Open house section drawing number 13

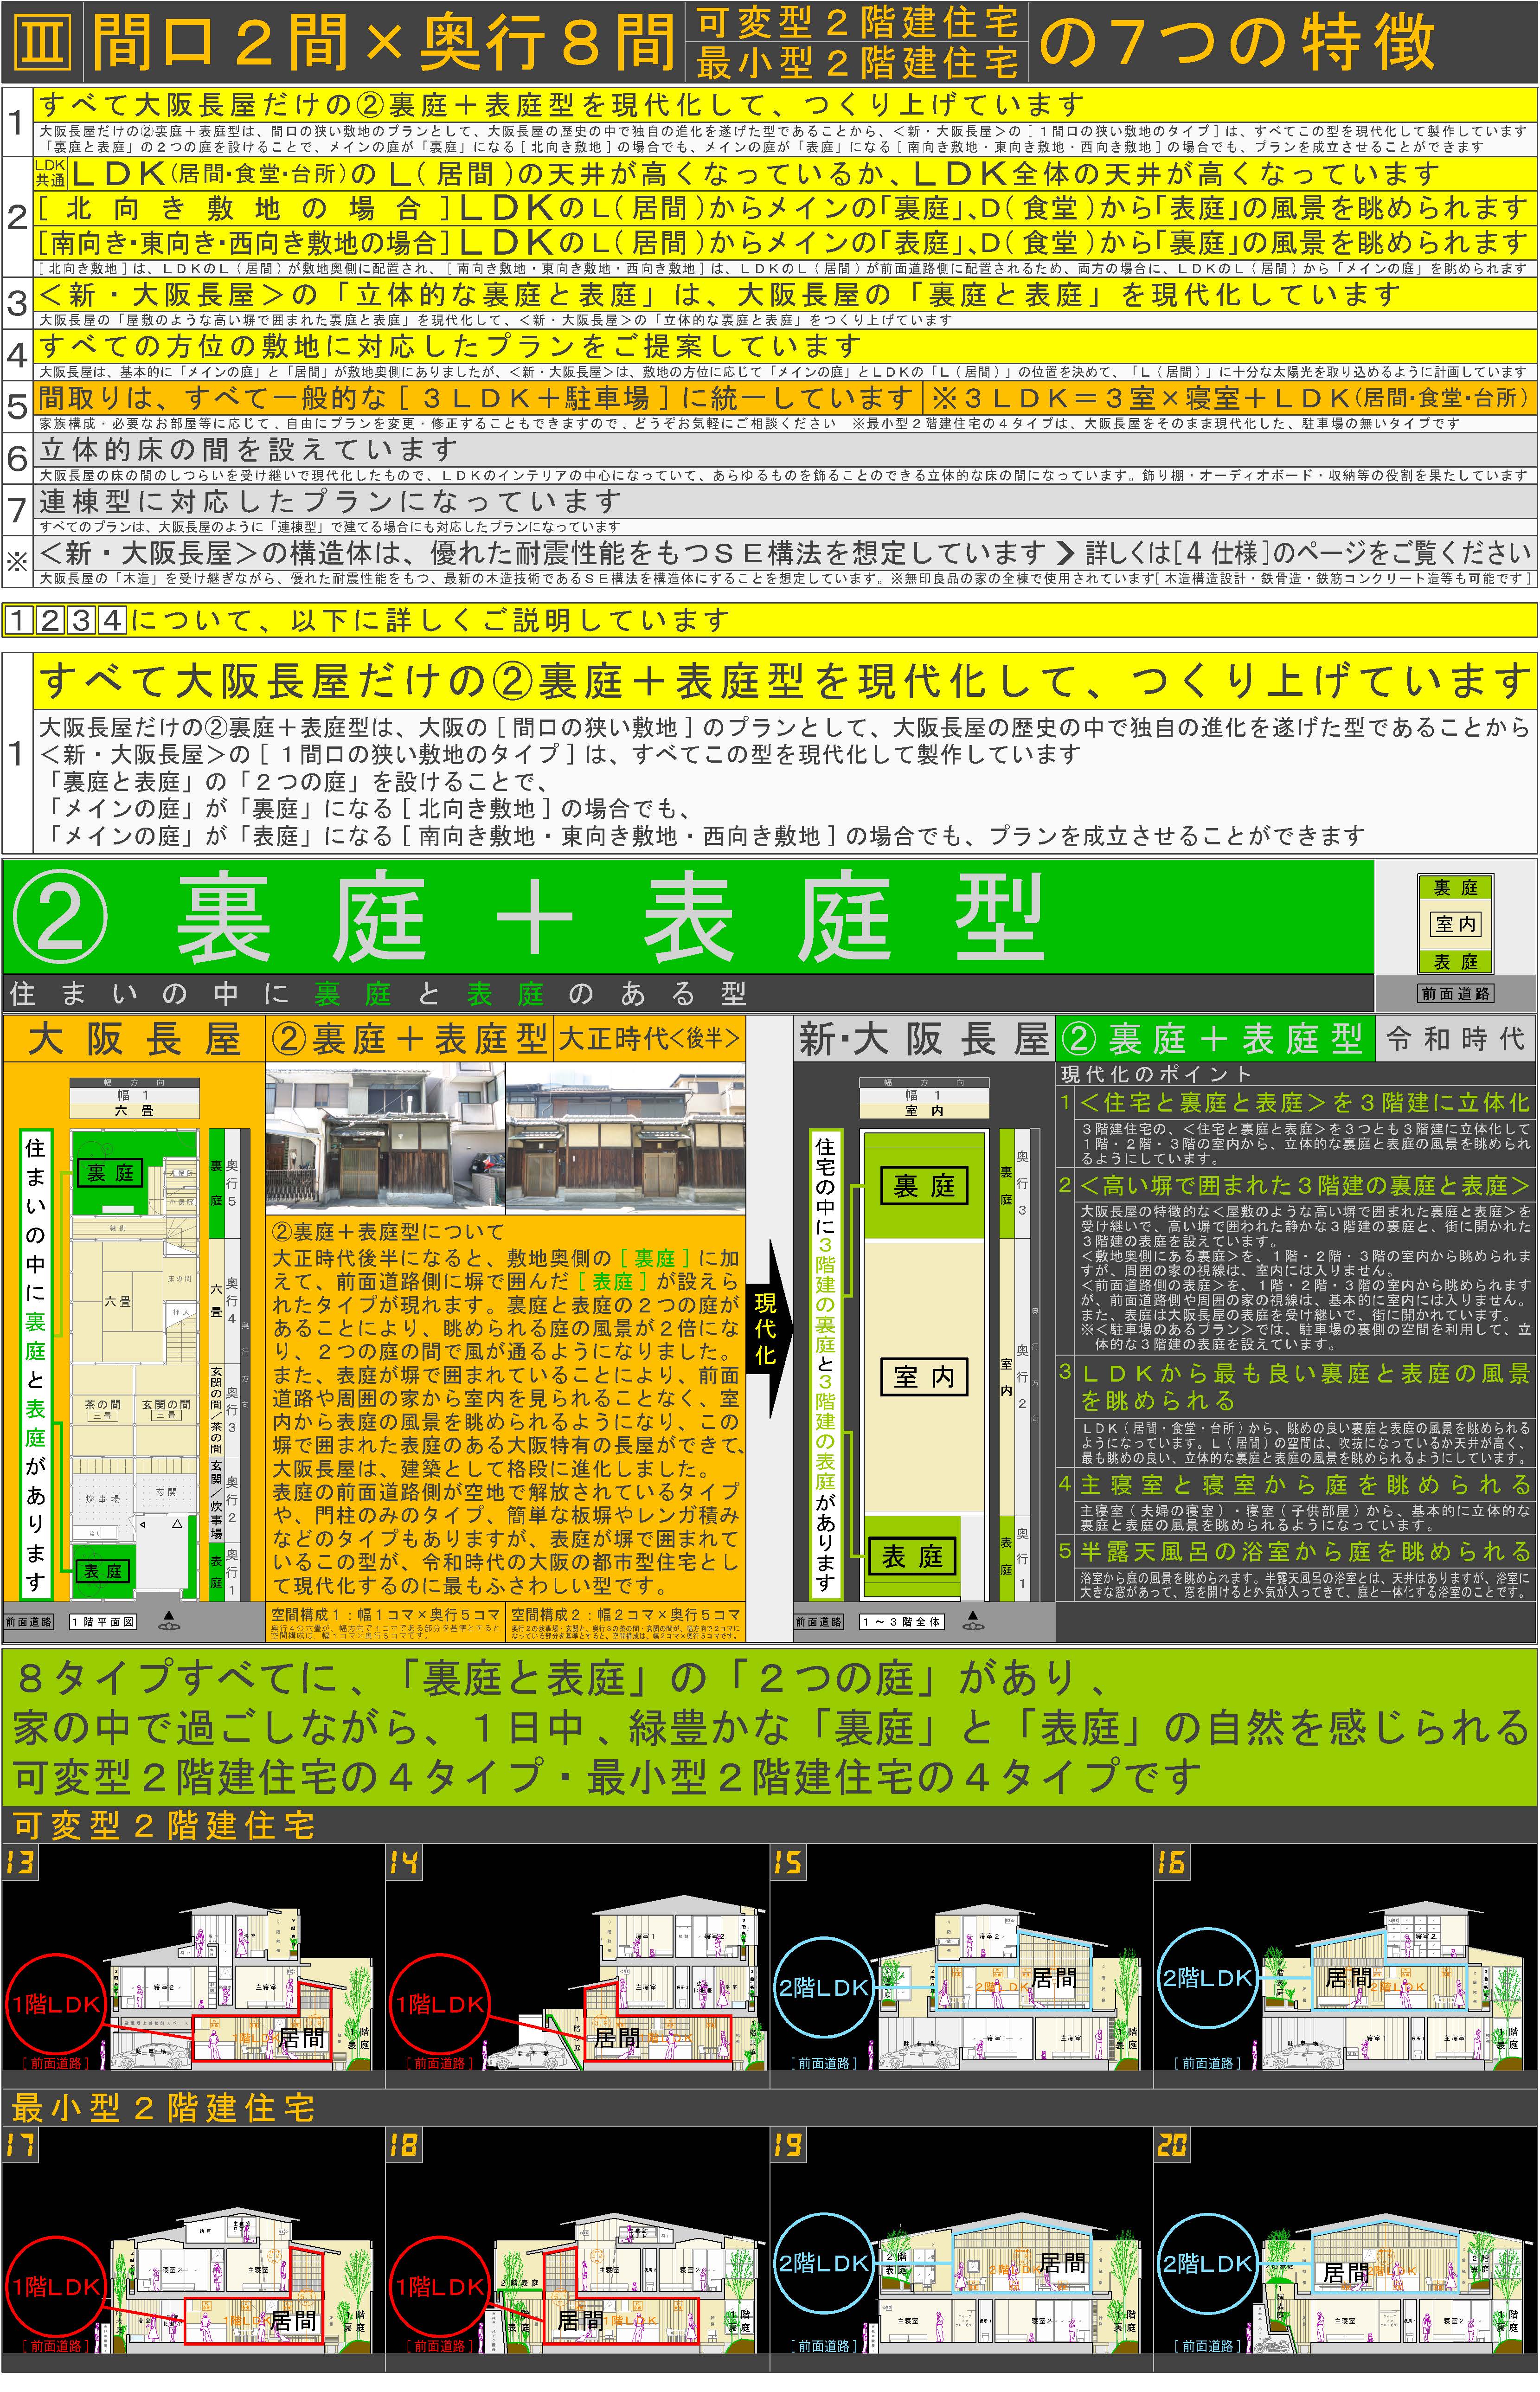(193, 1966)
